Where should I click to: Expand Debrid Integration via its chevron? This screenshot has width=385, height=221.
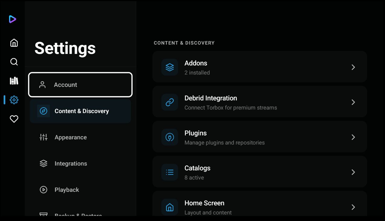(353, 102)
